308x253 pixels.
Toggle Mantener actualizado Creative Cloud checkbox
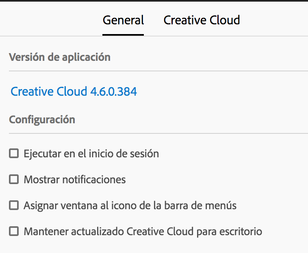14,231
